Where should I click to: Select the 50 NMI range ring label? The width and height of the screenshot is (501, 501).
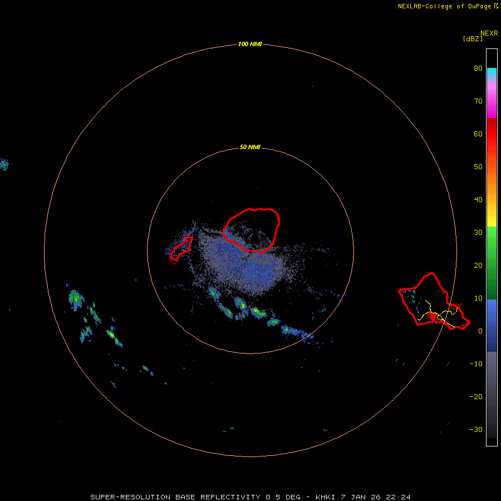coord(250,148)
